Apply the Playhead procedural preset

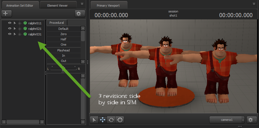pyautogui.click(x=64, y=50)
